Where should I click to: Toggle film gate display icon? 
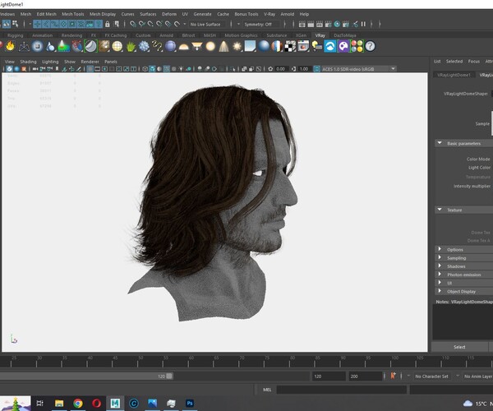click(98, 69)
